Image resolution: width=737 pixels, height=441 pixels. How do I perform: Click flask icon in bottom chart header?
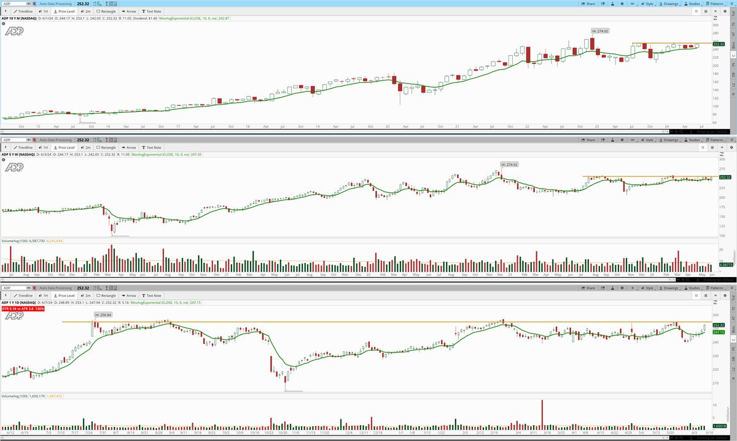point(612,287)
